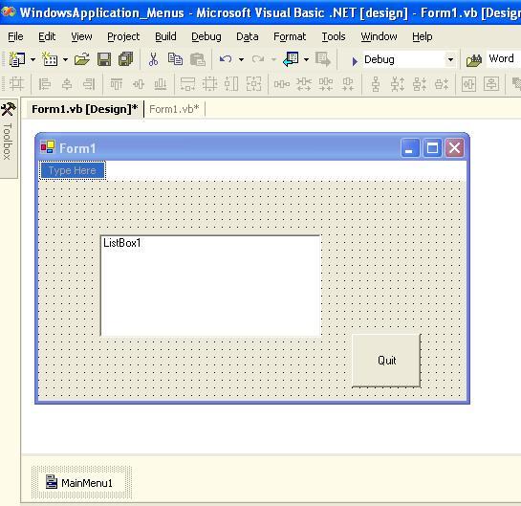Expand the New Project dropdown arrow
Viewport: 521px width, 506px height.
click(x=33, y=60)
